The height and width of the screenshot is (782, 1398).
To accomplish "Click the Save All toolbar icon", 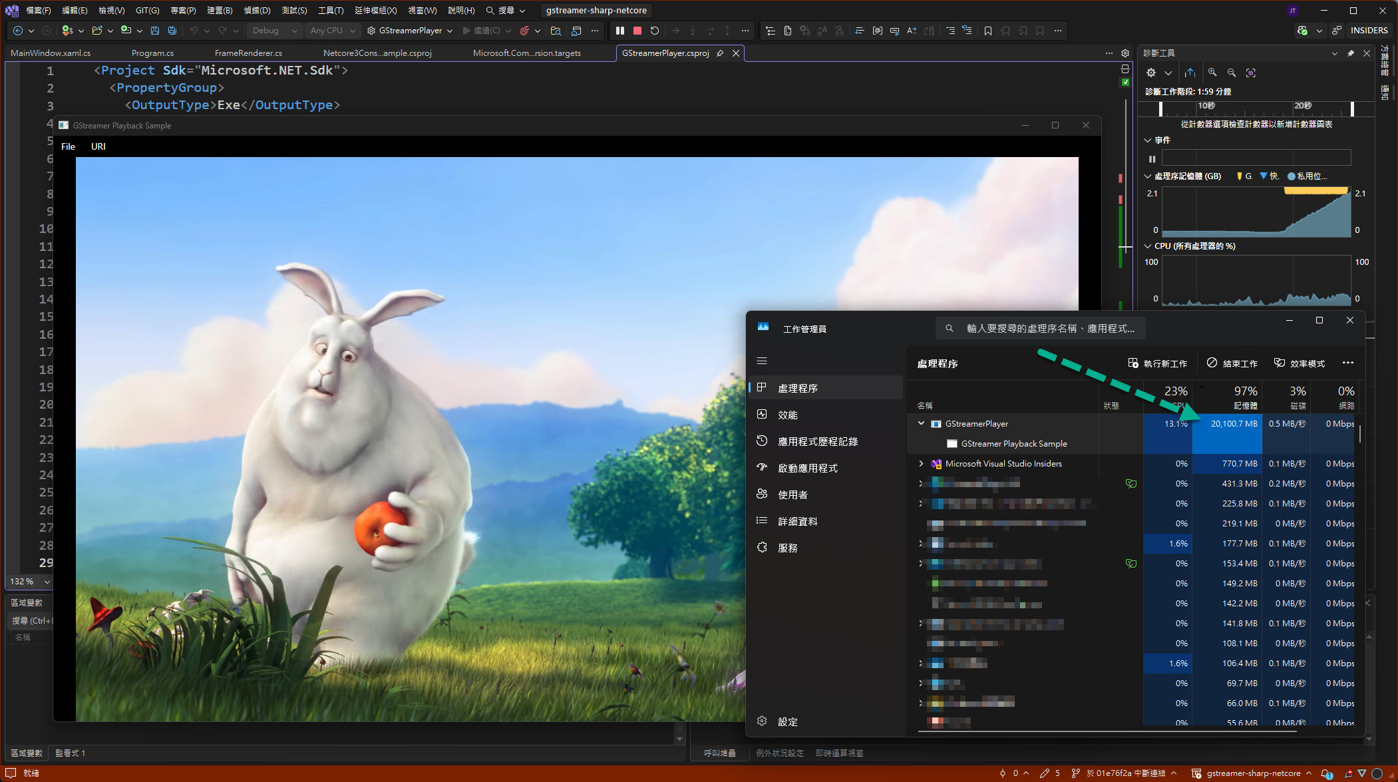I will (172, 31).
